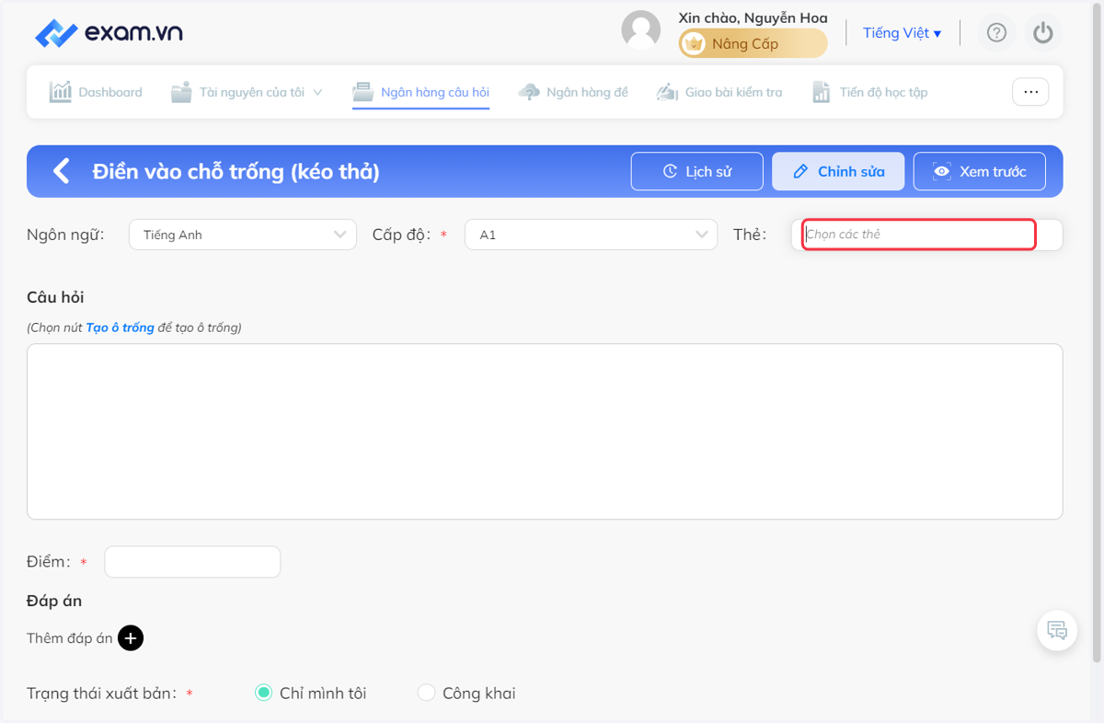Viewport: 1104px width, 723px height.
Task: Switch to the Tiến độ học tập tab
Action: tap(869, 92)
